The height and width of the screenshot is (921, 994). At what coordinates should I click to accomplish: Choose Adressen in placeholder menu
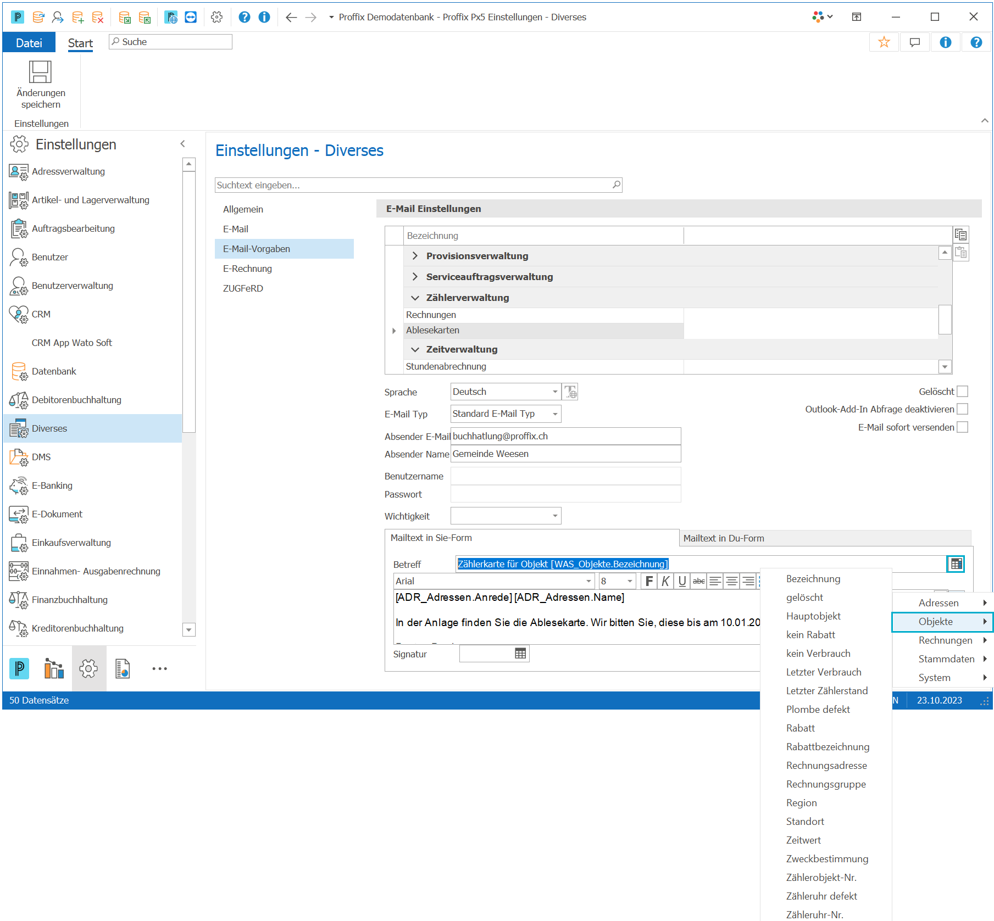tap(943, 603)
